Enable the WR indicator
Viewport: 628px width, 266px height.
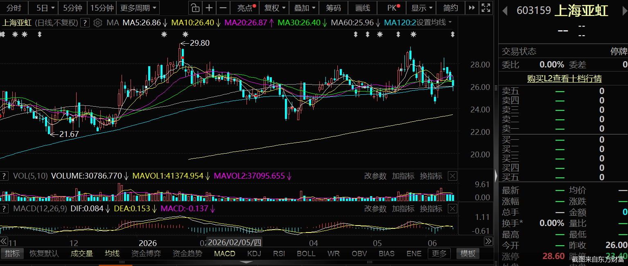pos(334,254)
